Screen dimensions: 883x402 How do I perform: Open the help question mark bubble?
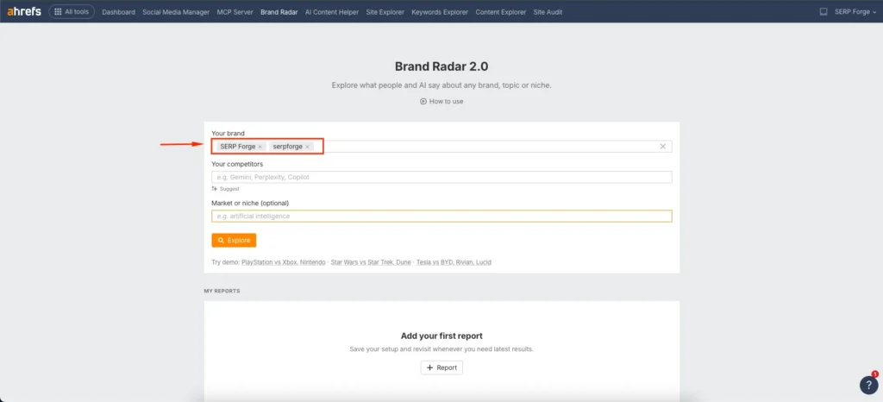tap(868, 386)
